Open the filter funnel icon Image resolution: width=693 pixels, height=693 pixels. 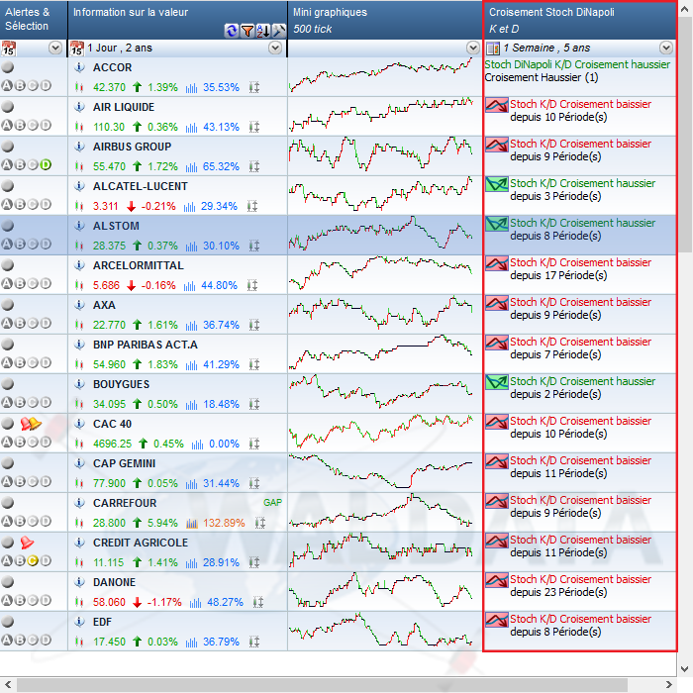(x=247, y=31)
